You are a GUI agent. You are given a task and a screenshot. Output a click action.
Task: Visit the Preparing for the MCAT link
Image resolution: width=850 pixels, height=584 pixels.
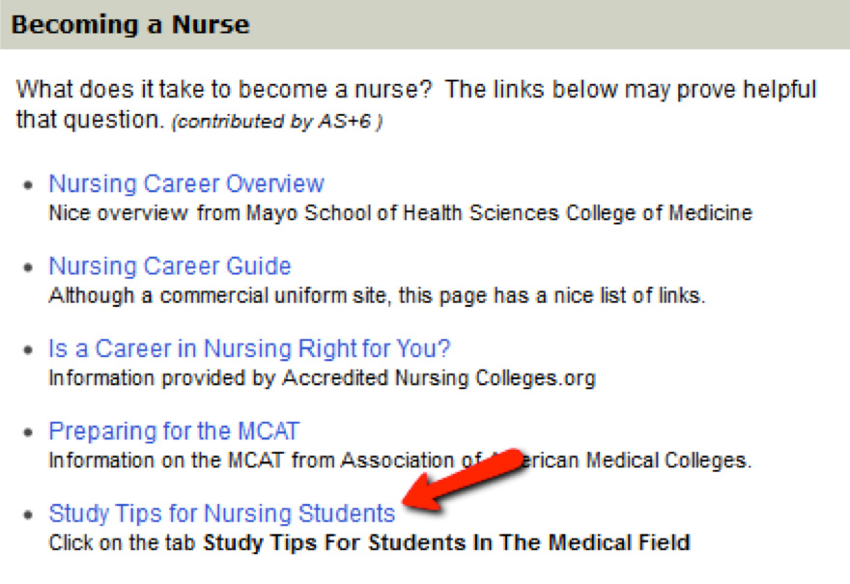pos(174,431)
